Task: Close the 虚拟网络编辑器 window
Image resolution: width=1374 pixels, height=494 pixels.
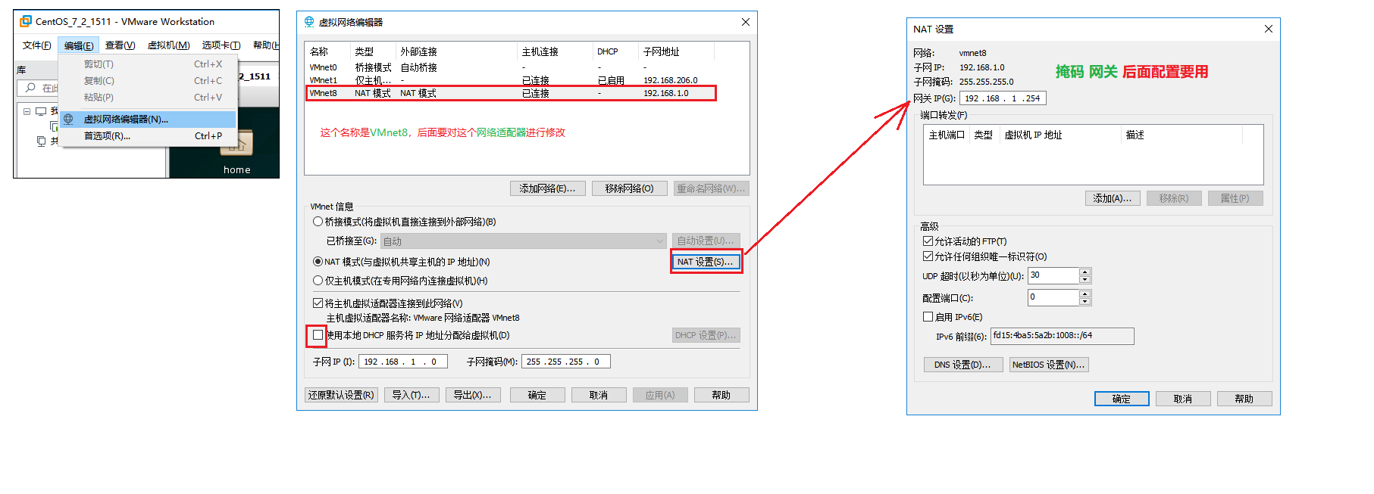Action: 746,22
